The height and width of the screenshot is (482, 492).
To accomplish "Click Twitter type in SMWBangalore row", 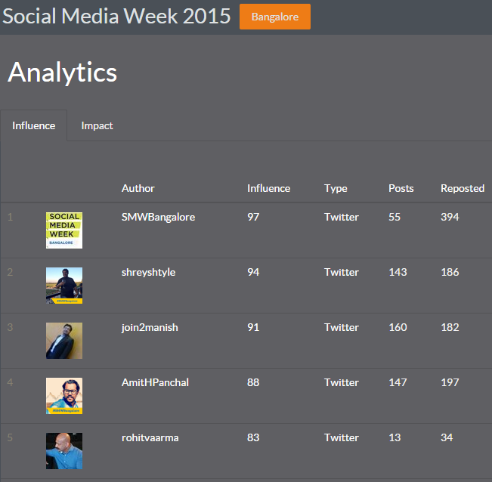I will point(342,217).
